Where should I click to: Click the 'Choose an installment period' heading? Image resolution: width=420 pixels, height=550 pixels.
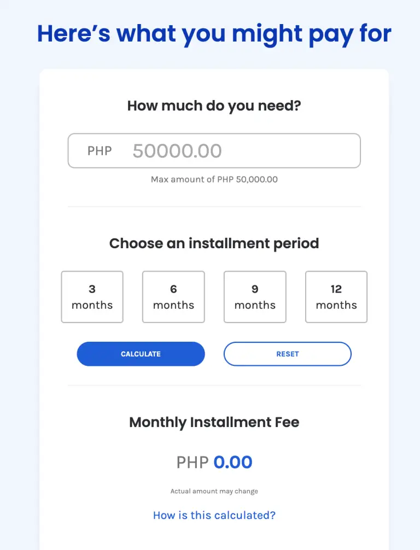click(x=214, y=243)
